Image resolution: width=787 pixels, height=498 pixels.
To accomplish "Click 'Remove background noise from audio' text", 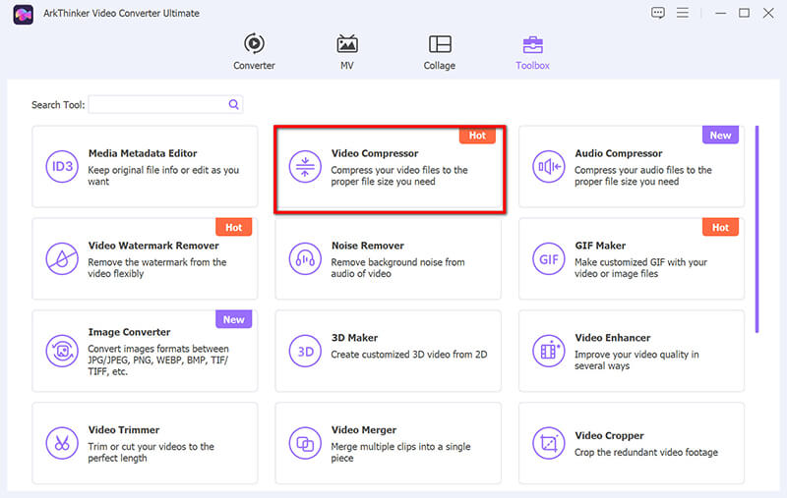I will pos(397,267).
